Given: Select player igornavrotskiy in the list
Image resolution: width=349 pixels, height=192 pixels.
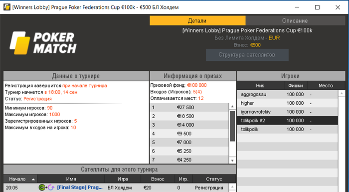Looking at the screenshot, I should pyautogui.click(x=287, y=112).
